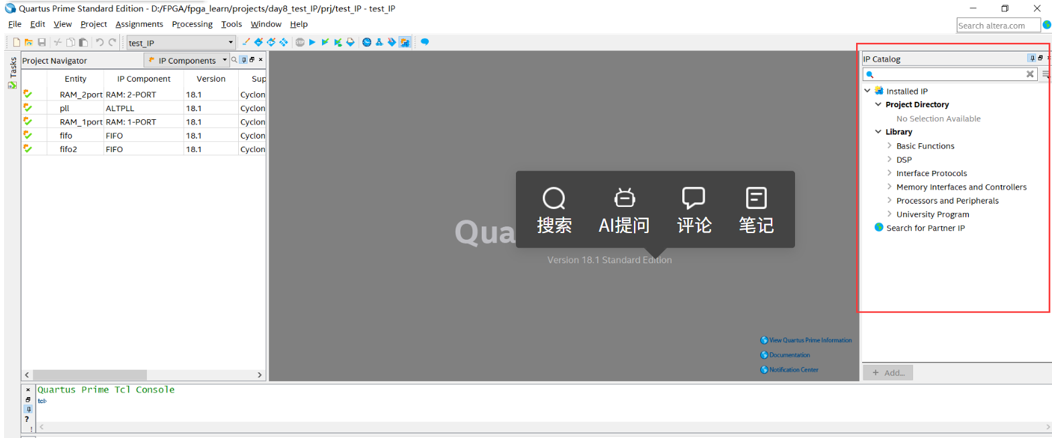The width and height of the screenshot is (1052, 438).
Task: Collapse the Installed IP tree node
Action: pos(867,90)
